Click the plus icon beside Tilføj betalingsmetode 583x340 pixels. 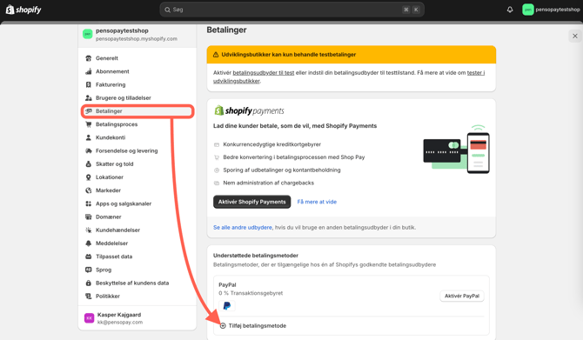(x=223, y=325)
